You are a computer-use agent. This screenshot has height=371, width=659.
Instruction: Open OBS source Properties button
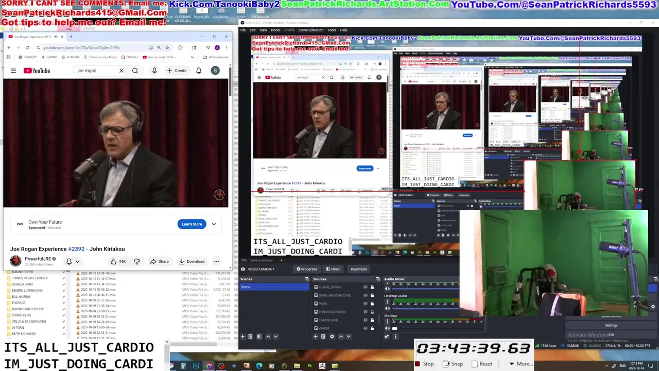[x=307, y=269]
